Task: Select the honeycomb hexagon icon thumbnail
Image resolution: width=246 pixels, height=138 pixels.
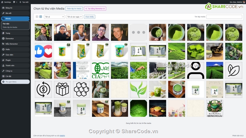Action: click(x=81, y=89)
